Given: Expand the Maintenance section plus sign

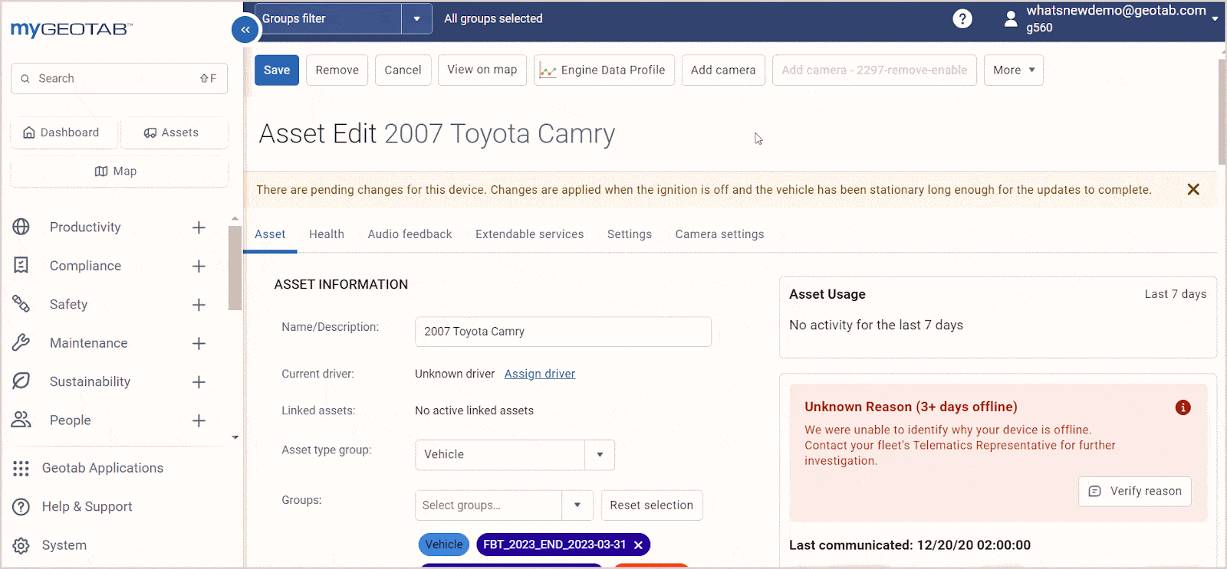Looking at the screenshot, I should tap(199, 343).
